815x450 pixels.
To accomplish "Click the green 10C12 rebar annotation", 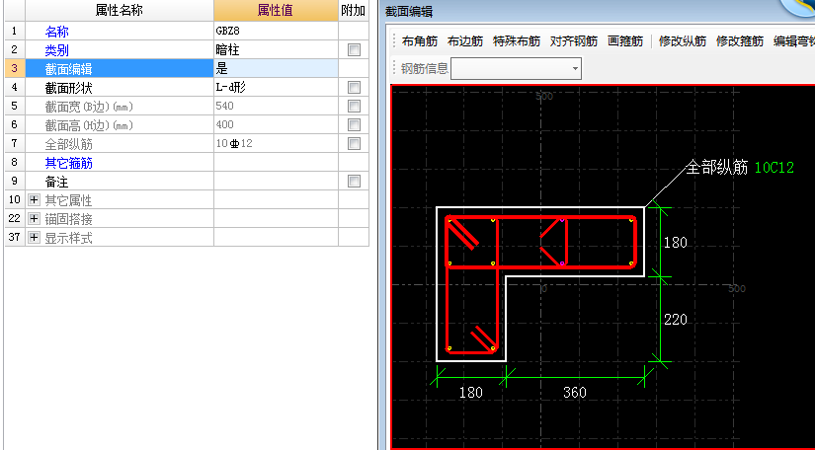I will click(774, 168).
